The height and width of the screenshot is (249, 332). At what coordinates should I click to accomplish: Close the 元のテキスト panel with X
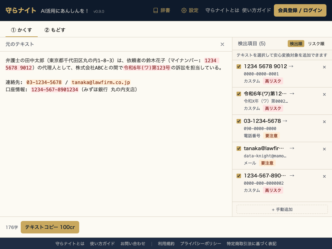(x=222, y=44)
